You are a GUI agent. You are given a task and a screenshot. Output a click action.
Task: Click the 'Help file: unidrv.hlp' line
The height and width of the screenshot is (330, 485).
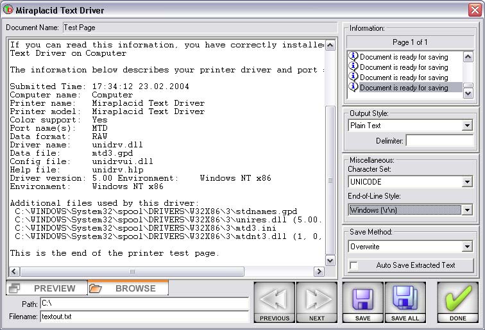[x=76, y=170]
